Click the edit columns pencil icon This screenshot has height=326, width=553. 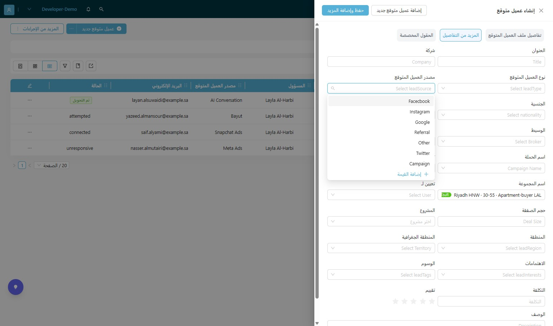[x=30, y=86]
